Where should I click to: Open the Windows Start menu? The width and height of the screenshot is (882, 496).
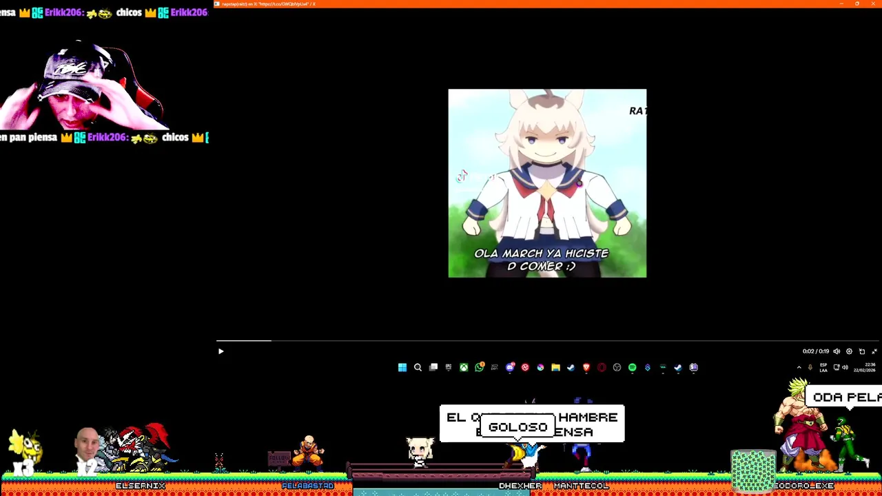402,367
